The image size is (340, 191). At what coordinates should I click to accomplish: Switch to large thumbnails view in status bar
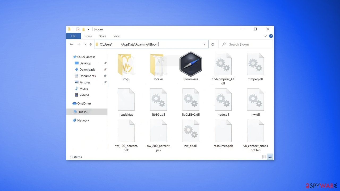tap(270, 157)
